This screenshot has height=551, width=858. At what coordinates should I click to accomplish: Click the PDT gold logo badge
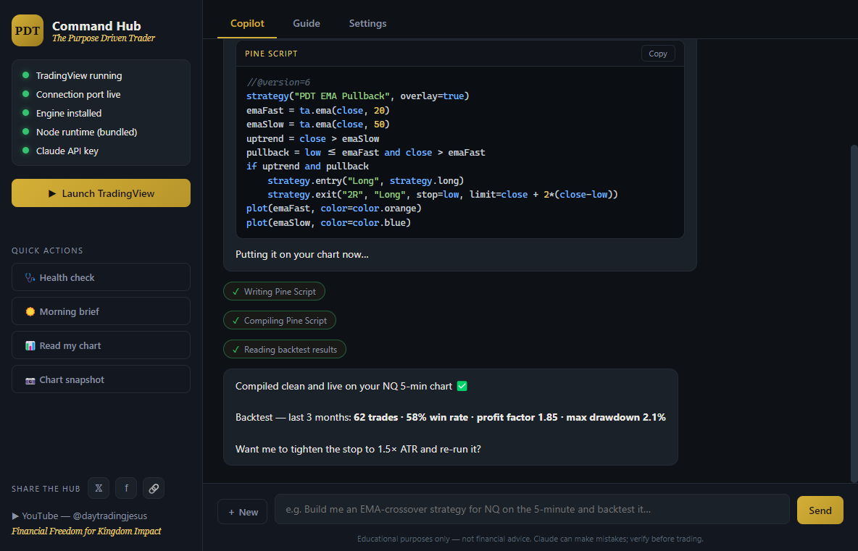pyautogui.click(x=28, y=30)
